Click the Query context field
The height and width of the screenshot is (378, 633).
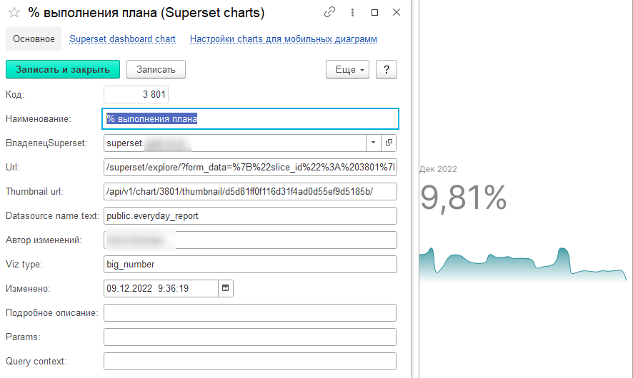[250, 361]
